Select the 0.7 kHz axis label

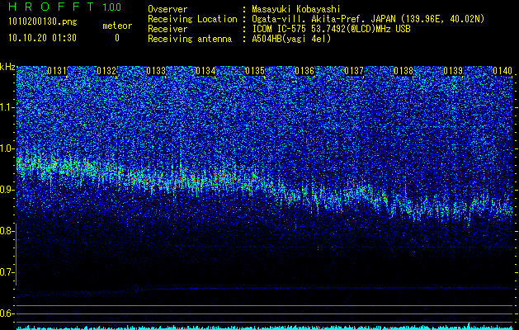pyautogui.click(x=8, y=272)
